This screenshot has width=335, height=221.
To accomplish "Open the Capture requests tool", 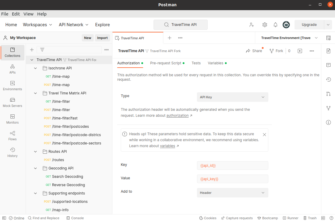I will pos(237,218).
